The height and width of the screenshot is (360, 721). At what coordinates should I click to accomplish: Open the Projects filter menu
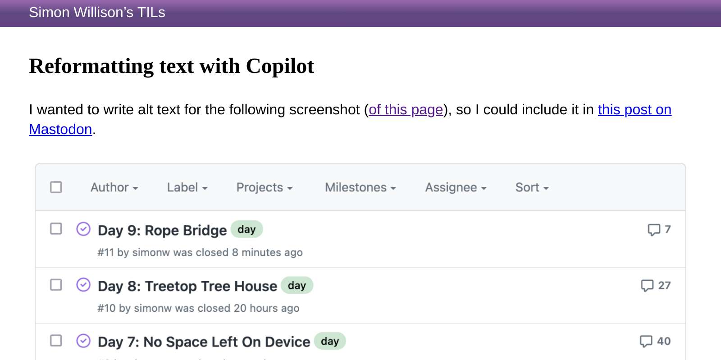click(264, 187)
